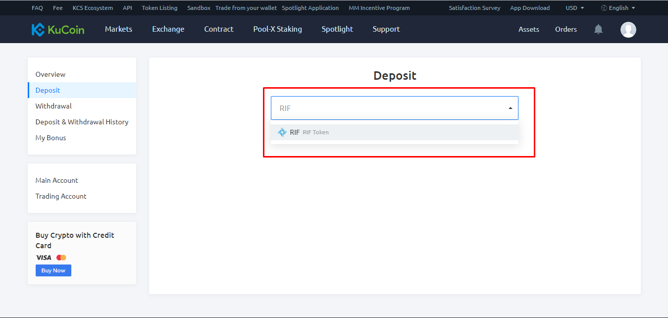Open the Contract menu
This screenshot has width=668, height=318.
(x=218, y=29)
